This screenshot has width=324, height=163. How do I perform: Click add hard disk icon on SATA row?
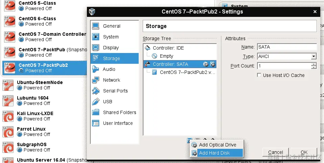tap(213, 64)
